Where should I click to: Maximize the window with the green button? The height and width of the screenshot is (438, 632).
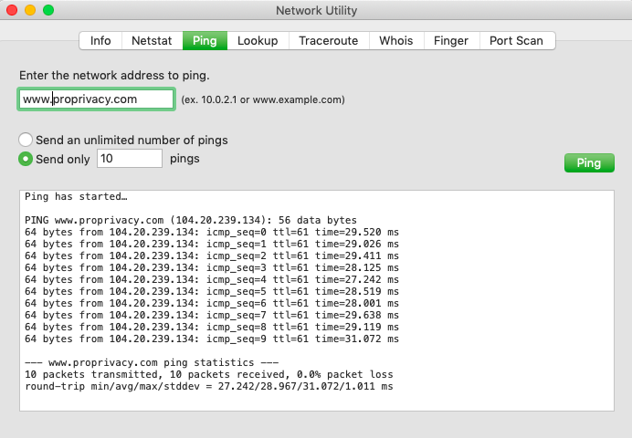48,10
